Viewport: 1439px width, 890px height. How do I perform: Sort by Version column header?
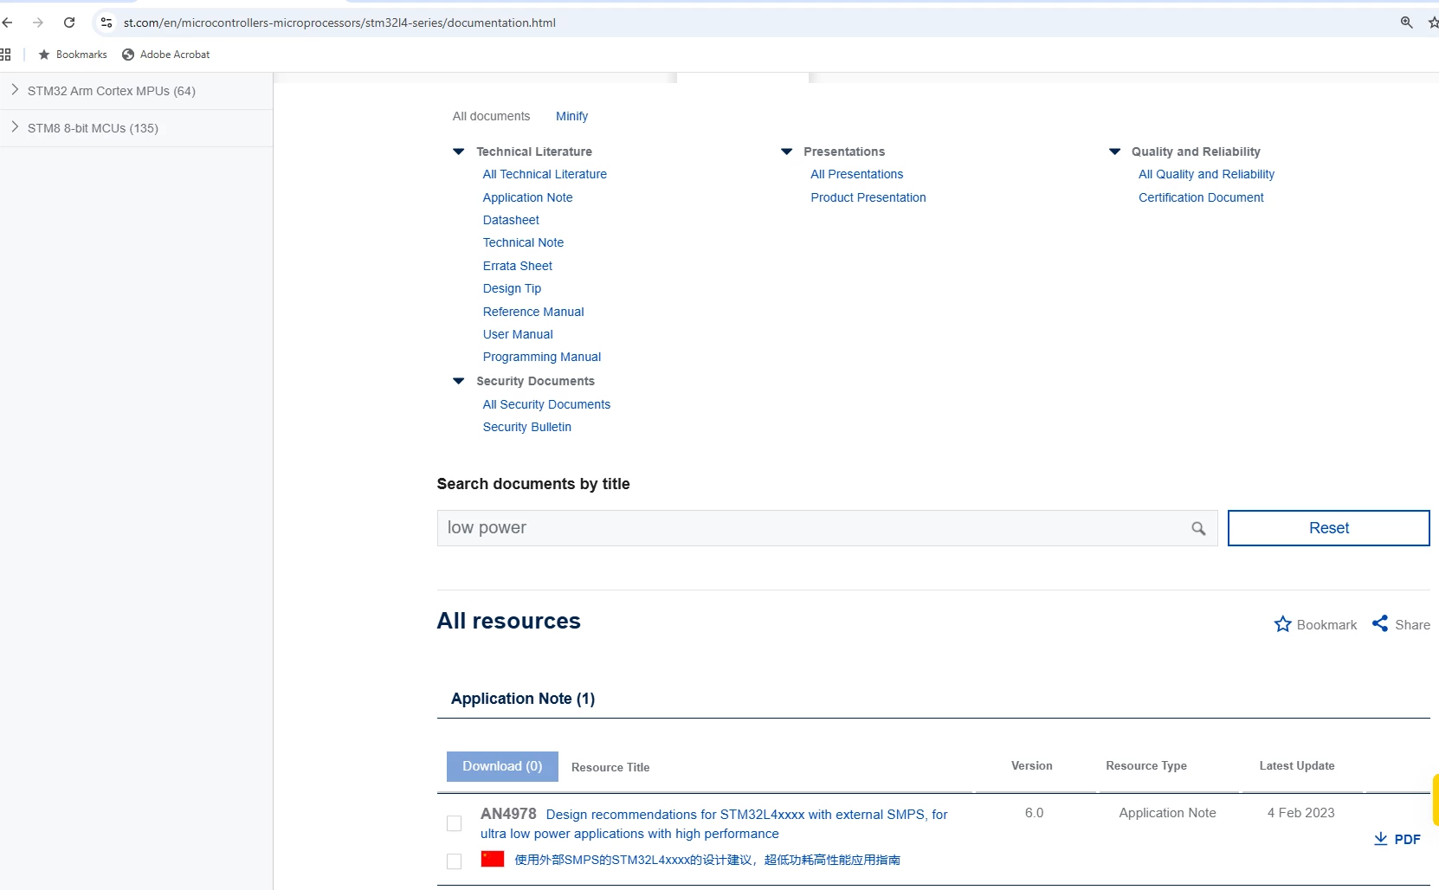[1031, 765]
